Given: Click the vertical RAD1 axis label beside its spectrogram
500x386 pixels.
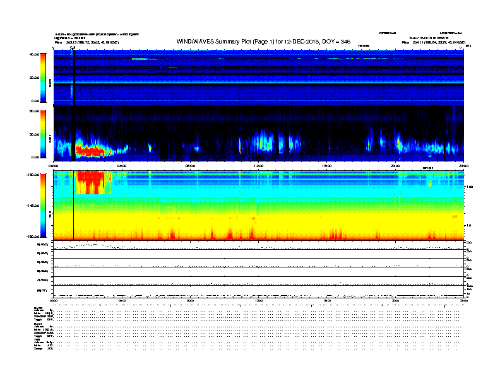Looking at the screenshot, I should point(50,139).
